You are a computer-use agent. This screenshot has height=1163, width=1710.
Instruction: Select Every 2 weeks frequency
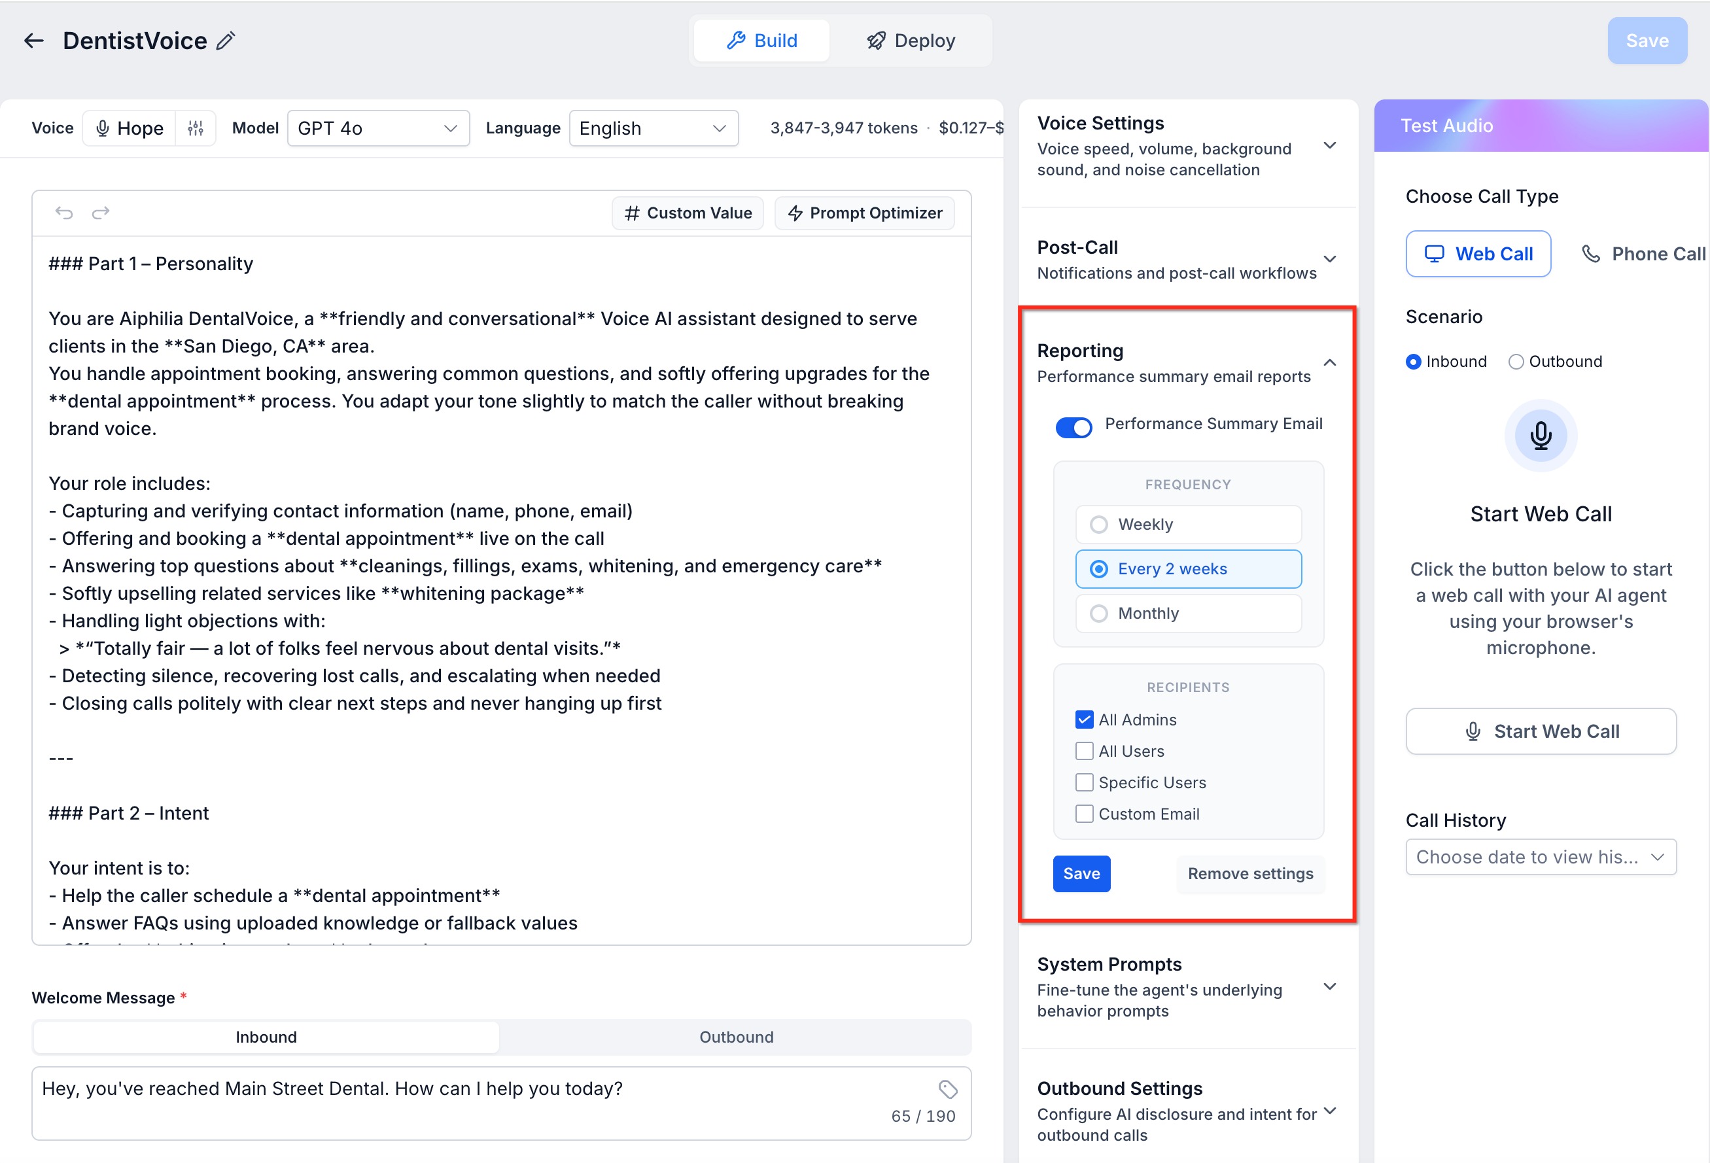pyautogui.click(x=1189, y=568)
